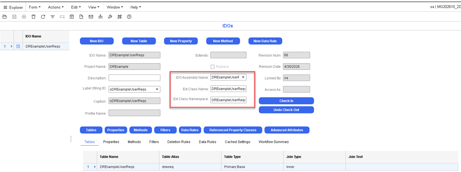Click the Advanced Attributes button
This screenshot has height=172, width=461.
click(287, 130)
